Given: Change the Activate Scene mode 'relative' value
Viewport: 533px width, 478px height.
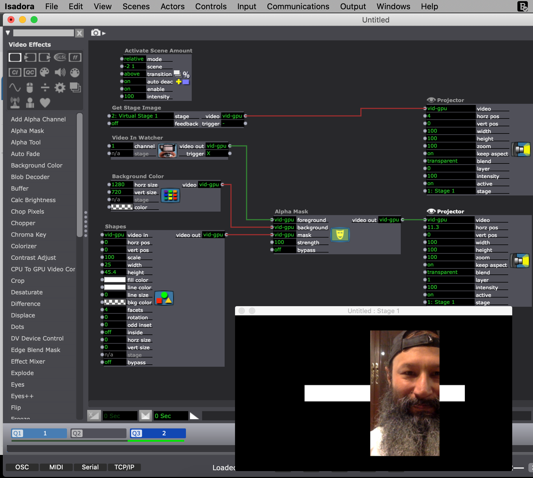Looking at the screenshot, I should 134,59.
